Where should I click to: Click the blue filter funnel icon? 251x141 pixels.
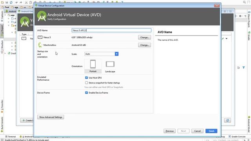tap(244, 68)
